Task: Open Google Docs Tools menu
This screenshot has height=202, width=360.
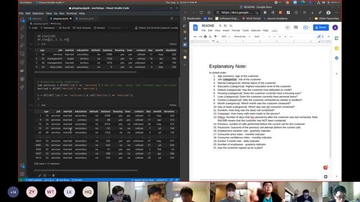Action: click(x=245, y=30)
